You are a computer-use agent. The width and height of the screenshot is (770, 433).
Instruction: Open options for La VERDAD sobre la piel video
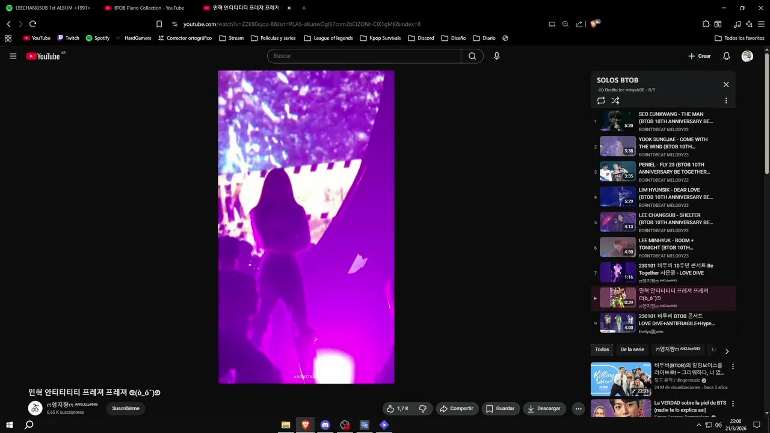tap(733, 404)
